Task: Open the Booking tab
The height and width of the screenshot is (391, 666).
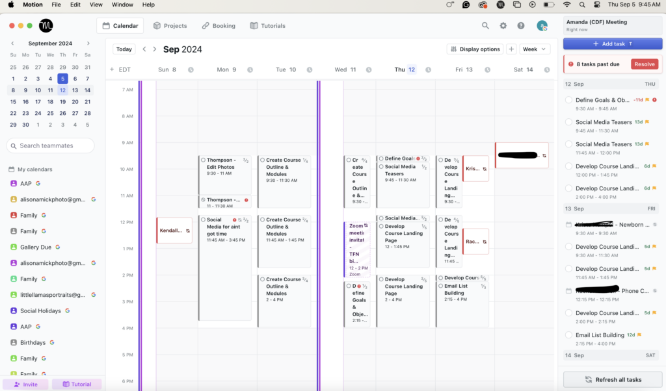Action: (218, 26)
